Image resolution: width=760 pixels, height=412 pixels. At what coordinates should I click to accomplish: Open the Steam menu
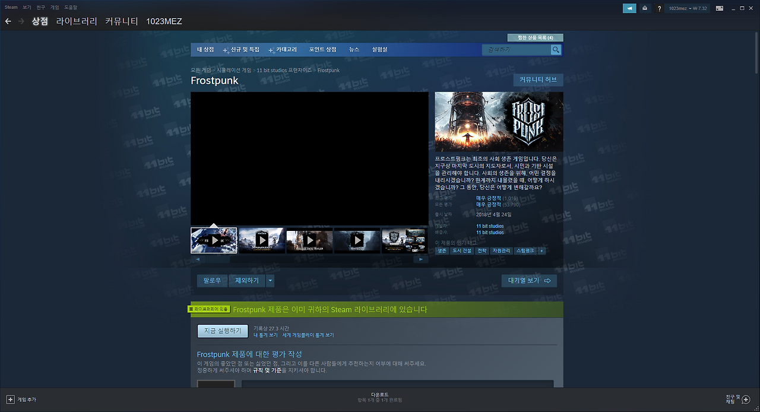[11, 8]
